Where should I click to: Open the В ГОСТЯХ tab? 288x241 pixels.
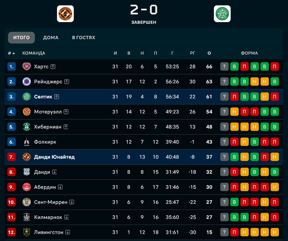click(x=83, y=37)
